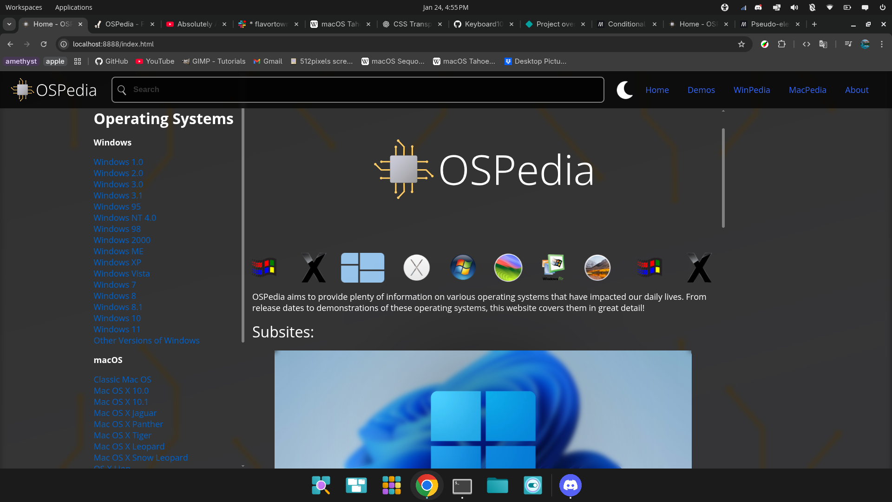The image size is (892, 502).
Task: Click the Windows 7 orb icon
Action: (463, 268)
